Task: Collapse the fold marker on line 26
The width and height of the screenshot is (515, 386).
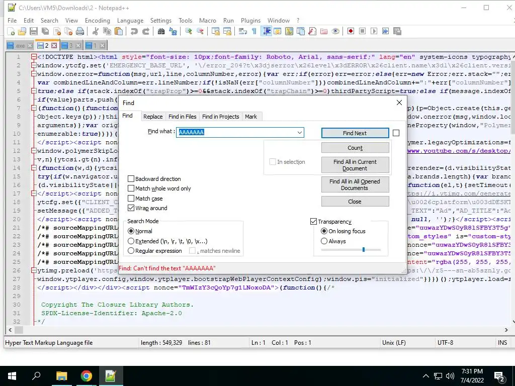Action: pos(34,270)
